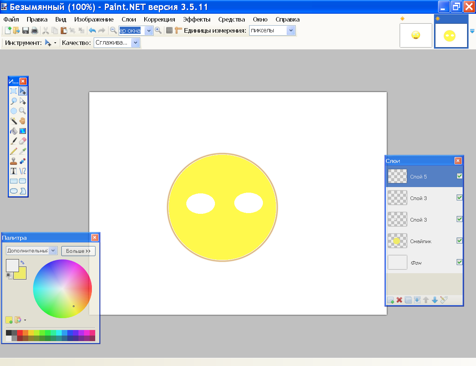This screenshot has height=366, width=476.
Task: Click the Больше >> button in palette
Action: pyautogui.click(x=78, y=251)
